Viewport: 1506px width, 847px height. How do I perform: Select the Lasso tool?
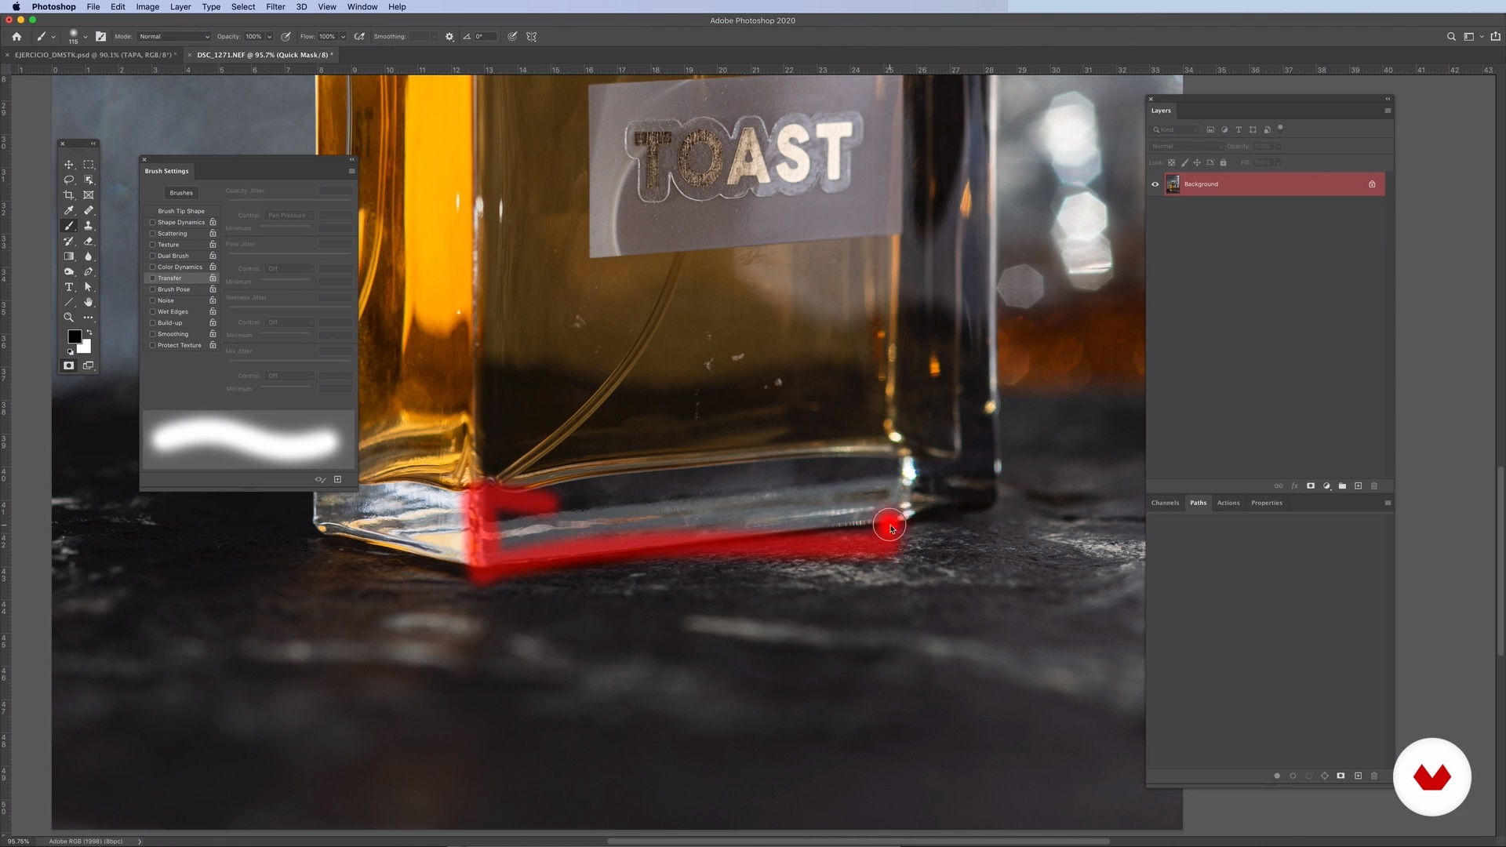pos(69,180)
